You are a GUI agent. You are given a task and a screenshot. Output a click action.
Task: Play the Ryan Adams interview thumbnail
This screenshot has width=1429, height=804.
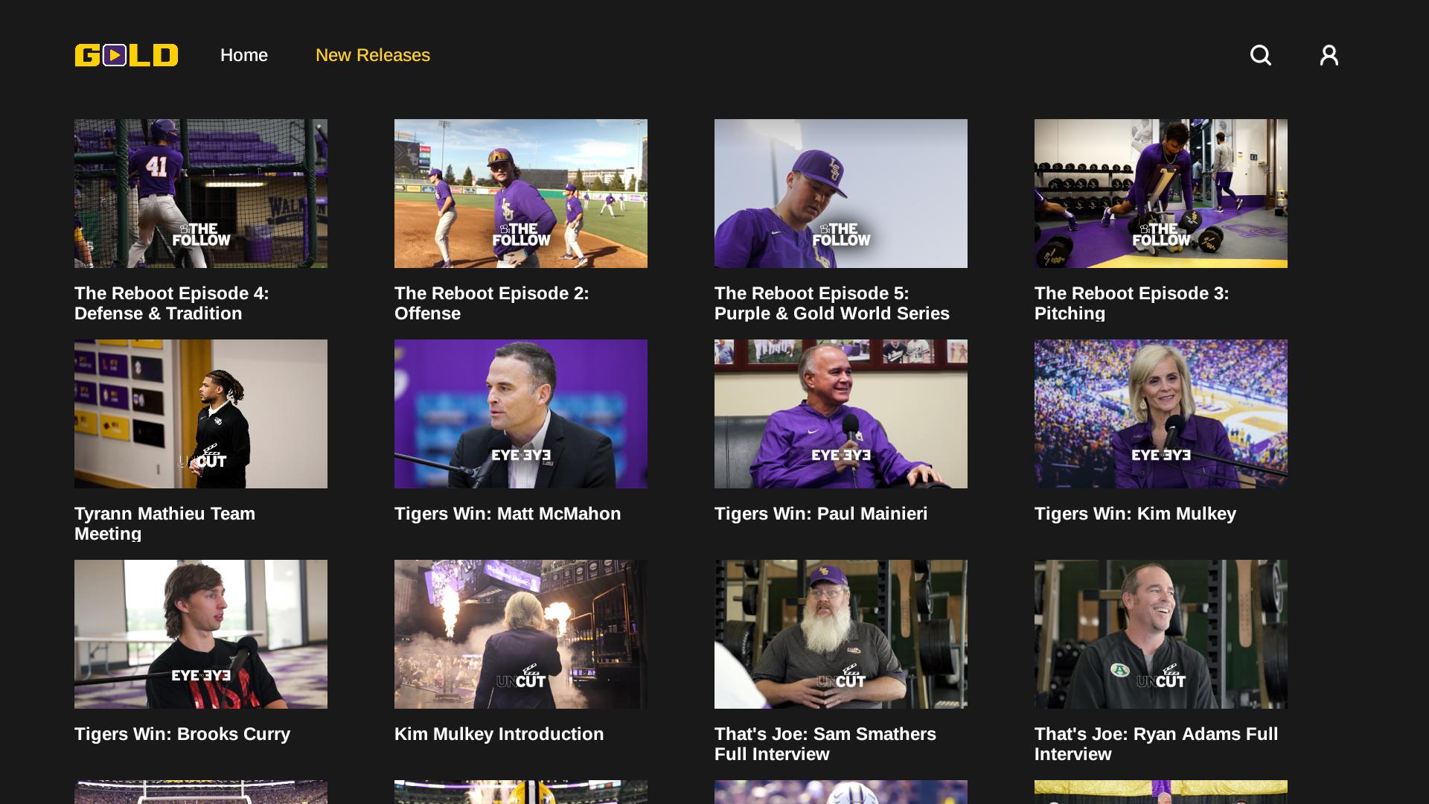1161,634
